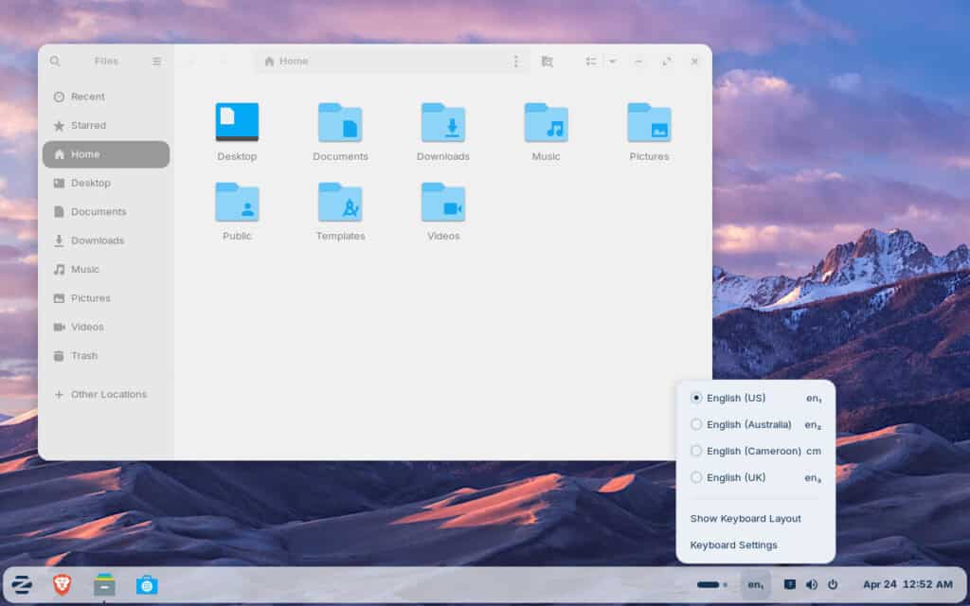Image resolution: width=970 pixels, height=606 pixels.
Task: Open the Files hamburger menu
Action: coord(156,62)
